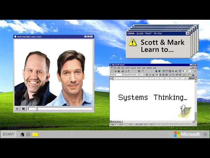Viewport: 210px width, 158px height.
Task: Click the Insert Table icon in Word
Action: click(x=167, y=71)
